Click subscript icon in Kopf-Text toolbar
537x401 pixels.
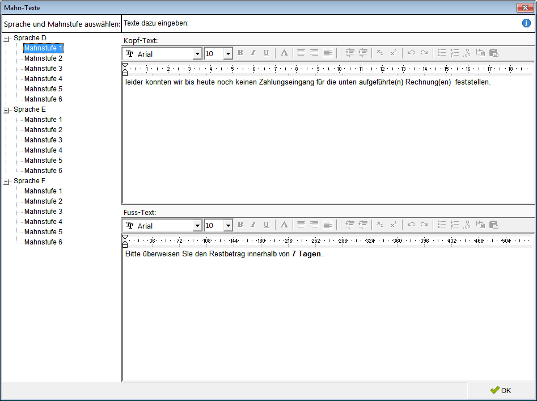click(380, 53)
